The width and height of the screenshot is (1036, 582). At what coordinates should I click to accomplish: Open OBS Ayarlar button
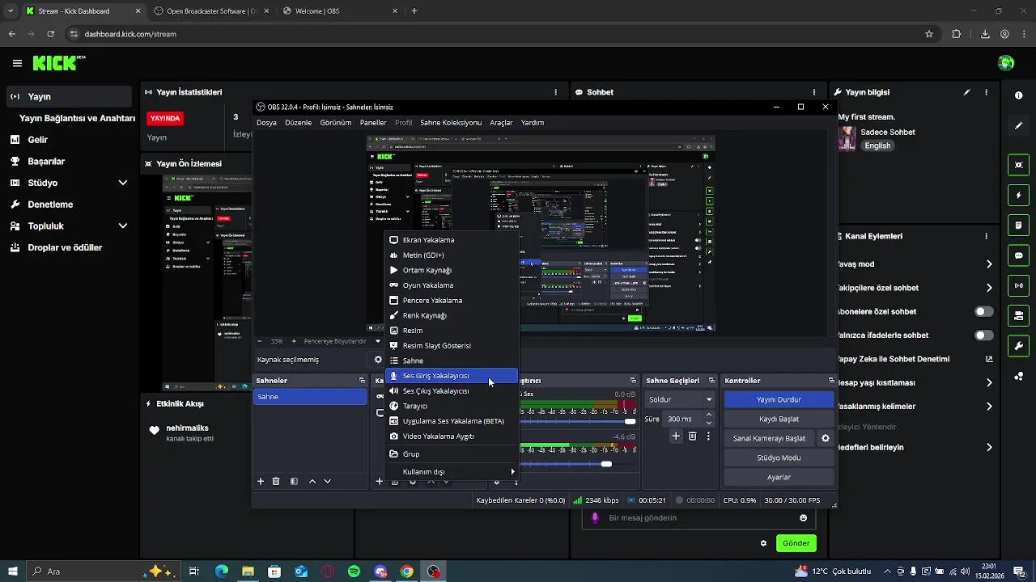pyautogui.click(x=779, y=477)
